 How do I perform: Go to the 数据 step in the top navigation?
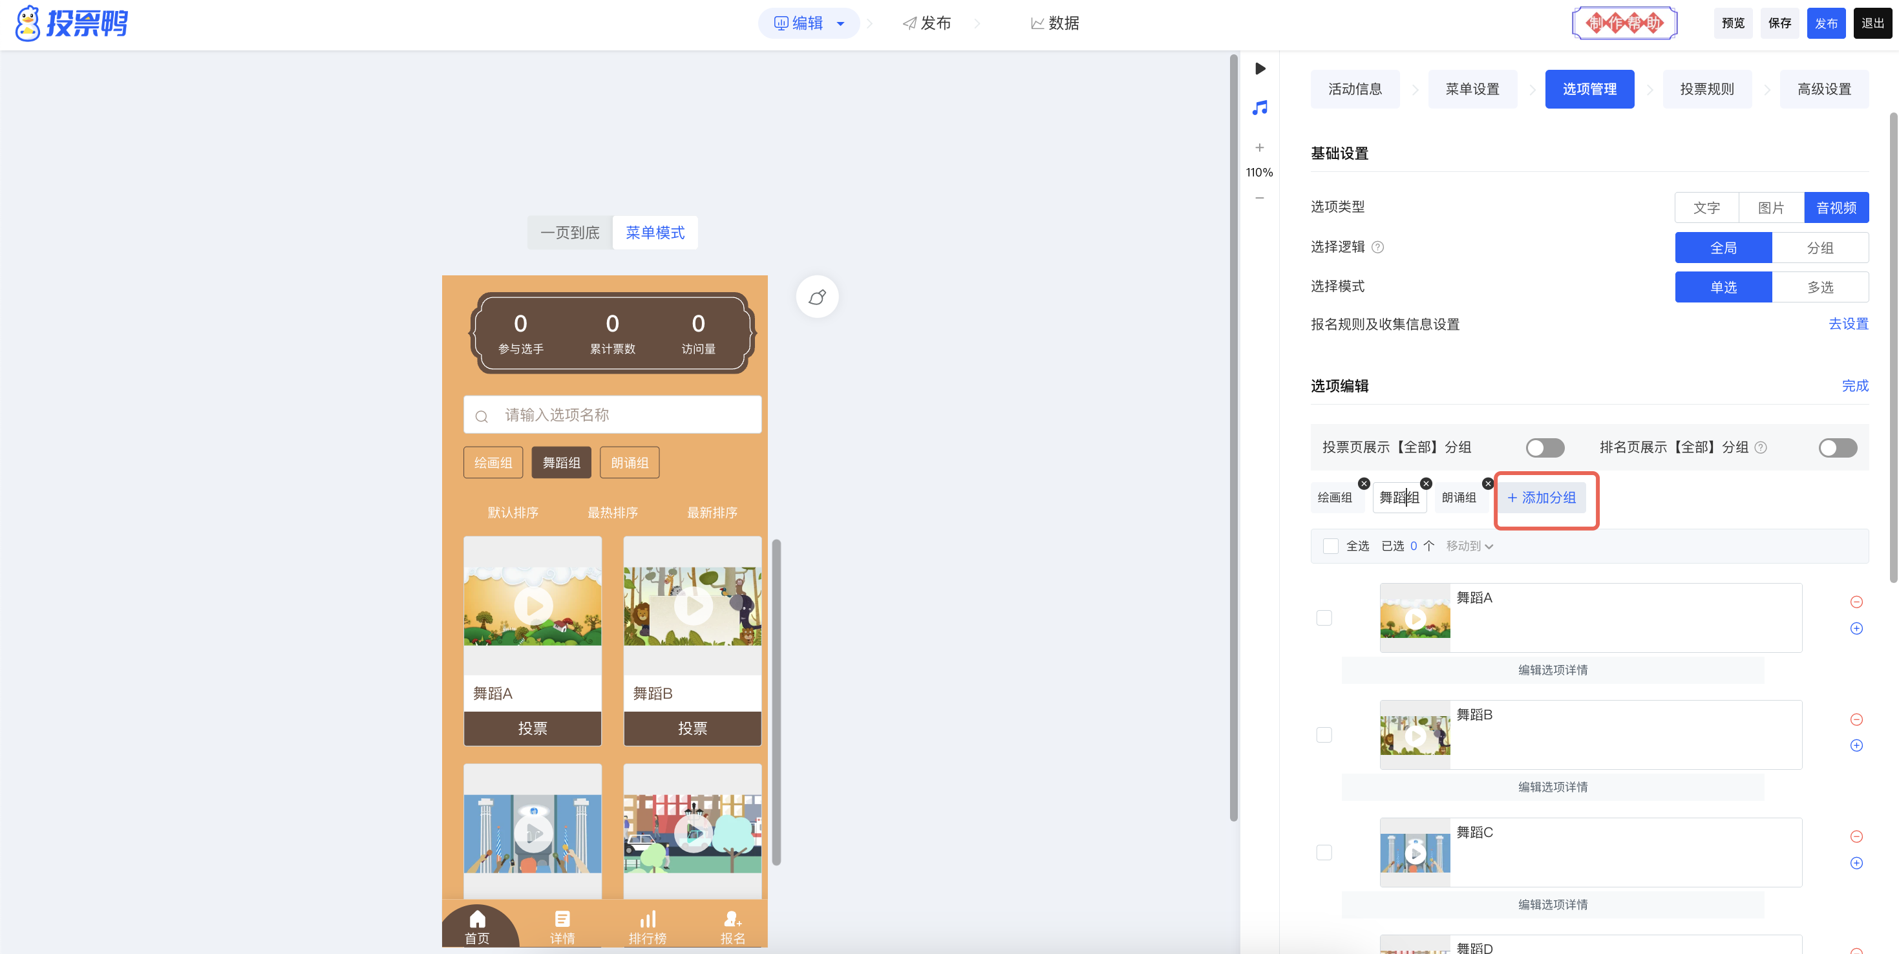1055,24
